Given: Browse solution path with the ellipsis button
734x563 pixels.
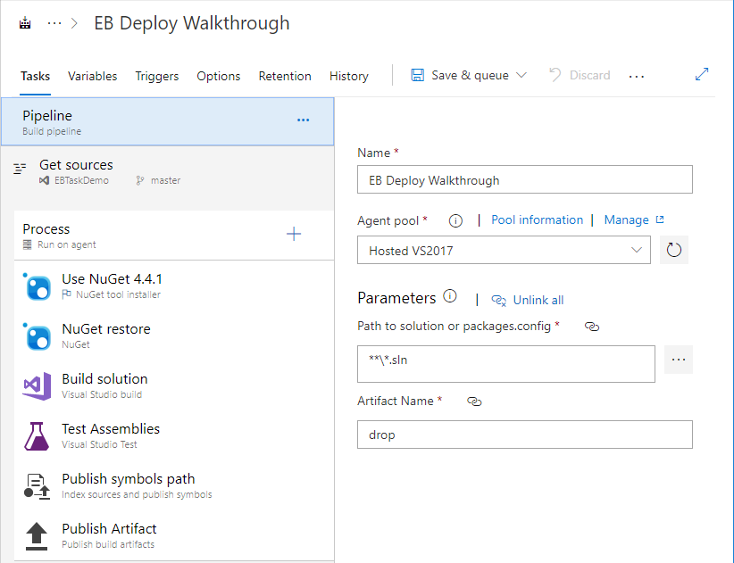Looking at the screenshot, I should click(679, 360).
